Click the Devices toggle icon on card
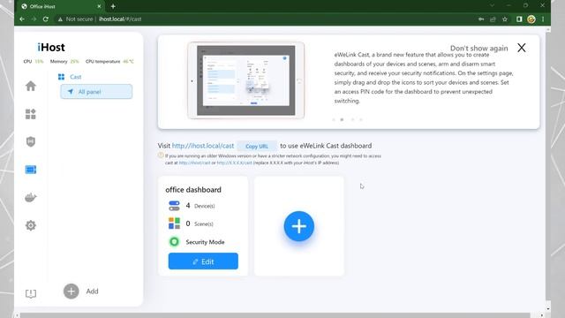Screen dimensions: 565x318 click(174, 206)
